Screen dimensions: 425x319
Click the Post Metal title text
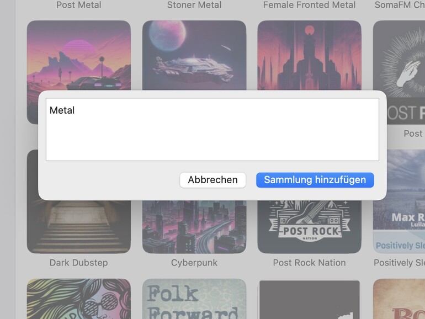click(79, 4)
